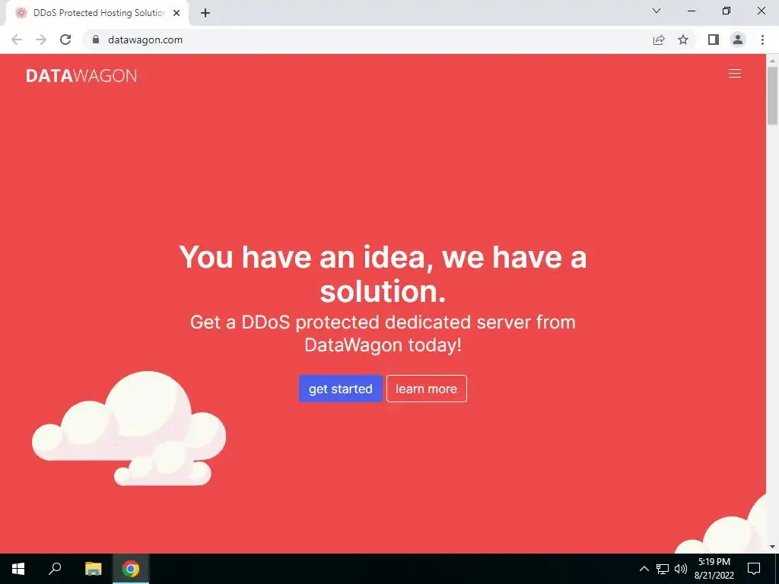
Task: Click the page vertical scrollbar thumb
Action: tap(772, 95)
